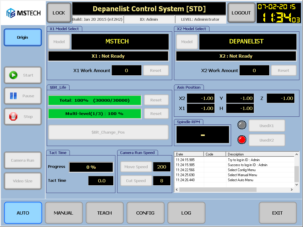Click the 'X2 : Not Ready' status
Screen dimensions: 303x227
pyautogui.click(x=236, y=56)
